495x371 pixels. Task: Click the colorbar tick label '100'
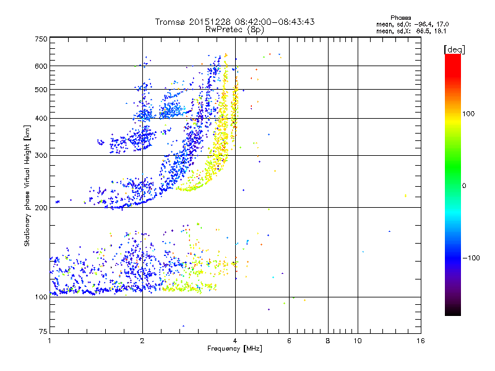click(x=468, y=114)
